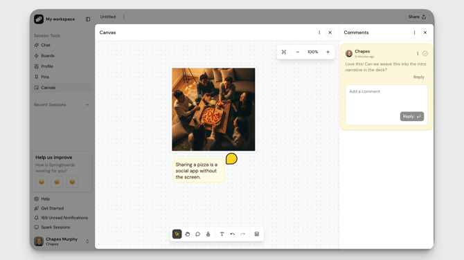Viewport: 464px width, 260px height.
Task: Select the Text tool
Action: [222, 234]
